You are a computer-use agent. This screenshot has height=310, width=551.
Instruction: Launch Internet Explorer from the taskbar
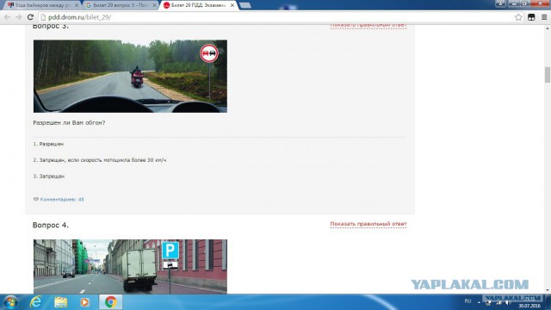click(x=35, y=302)
